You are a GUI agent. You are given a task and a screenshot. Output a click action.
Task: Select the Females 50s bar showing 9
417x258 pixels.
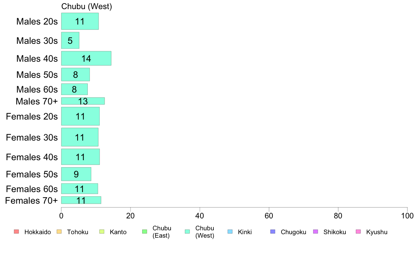[x=76, y=174]
